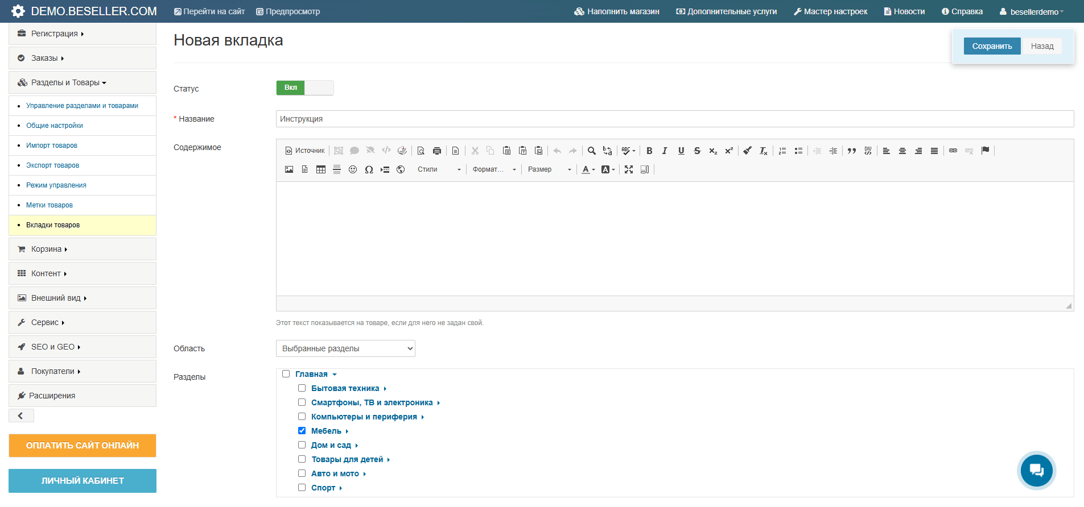Open the Размер font size dropdown

click(549, 169)
